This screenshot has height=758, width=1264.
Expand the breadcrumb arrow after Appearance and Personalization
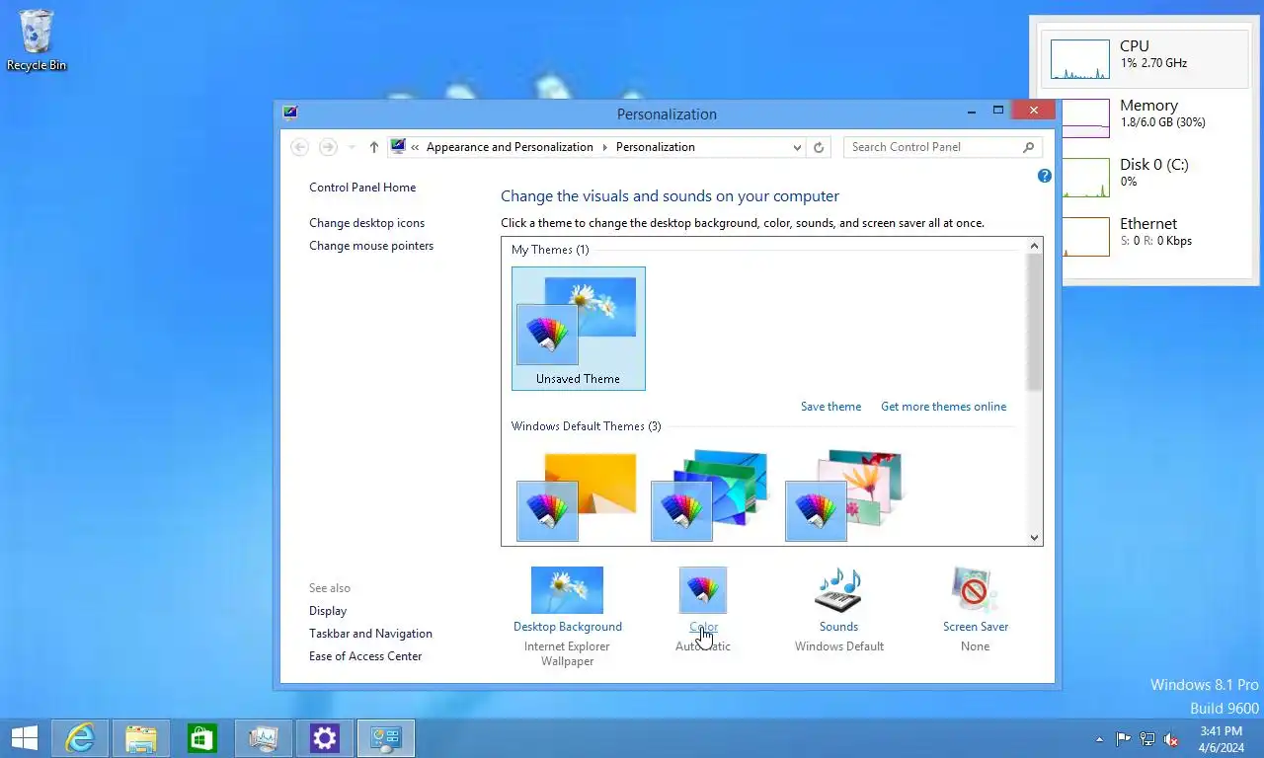coord(604,147)
